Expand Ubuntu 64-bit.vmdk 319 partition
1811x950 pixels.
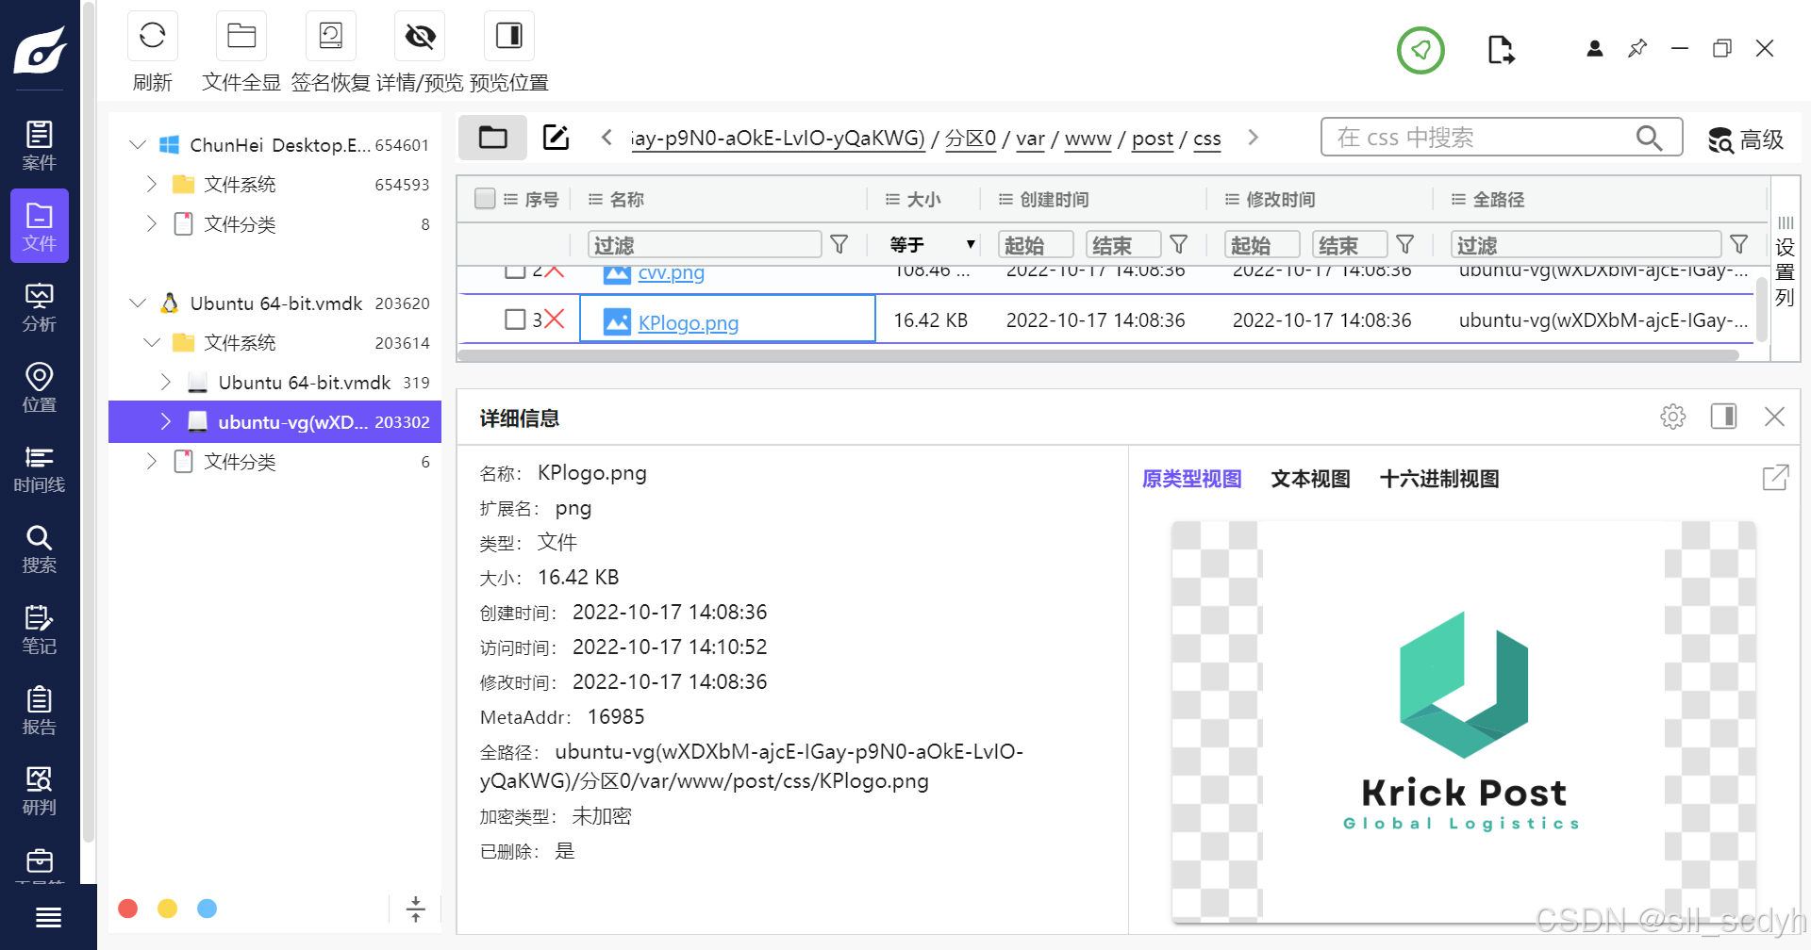click(x=166, y=382)
